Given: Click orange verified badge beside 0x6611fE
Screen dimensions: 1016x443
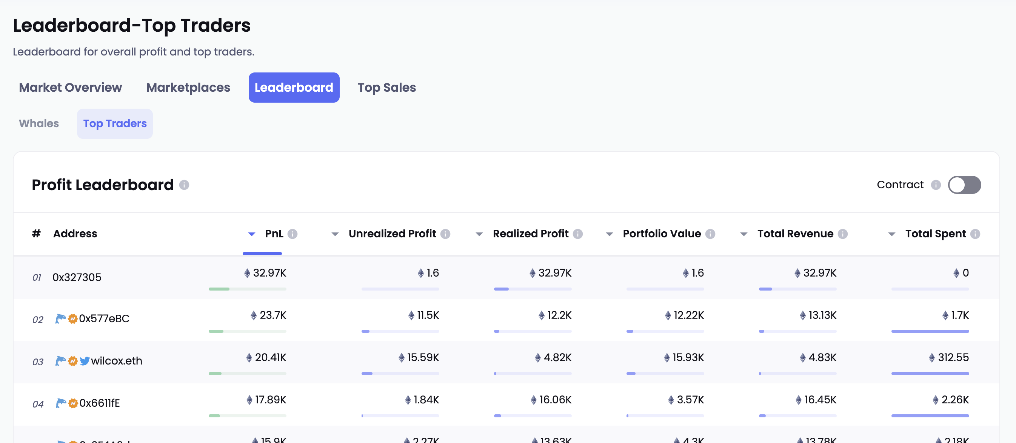Looking at the screenshot, I should tap(73, 403).
